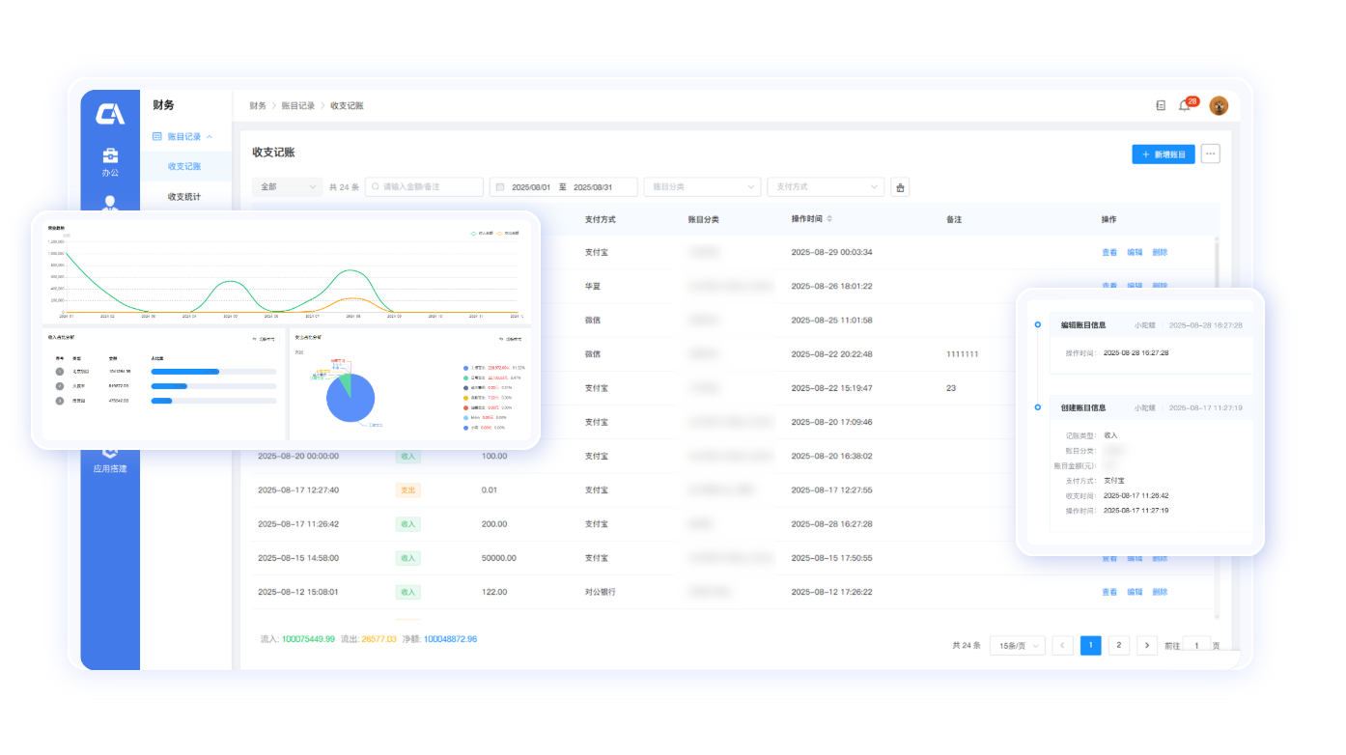Open the 应用搭建 sidebar module
1346x755 pixels.
110,461
